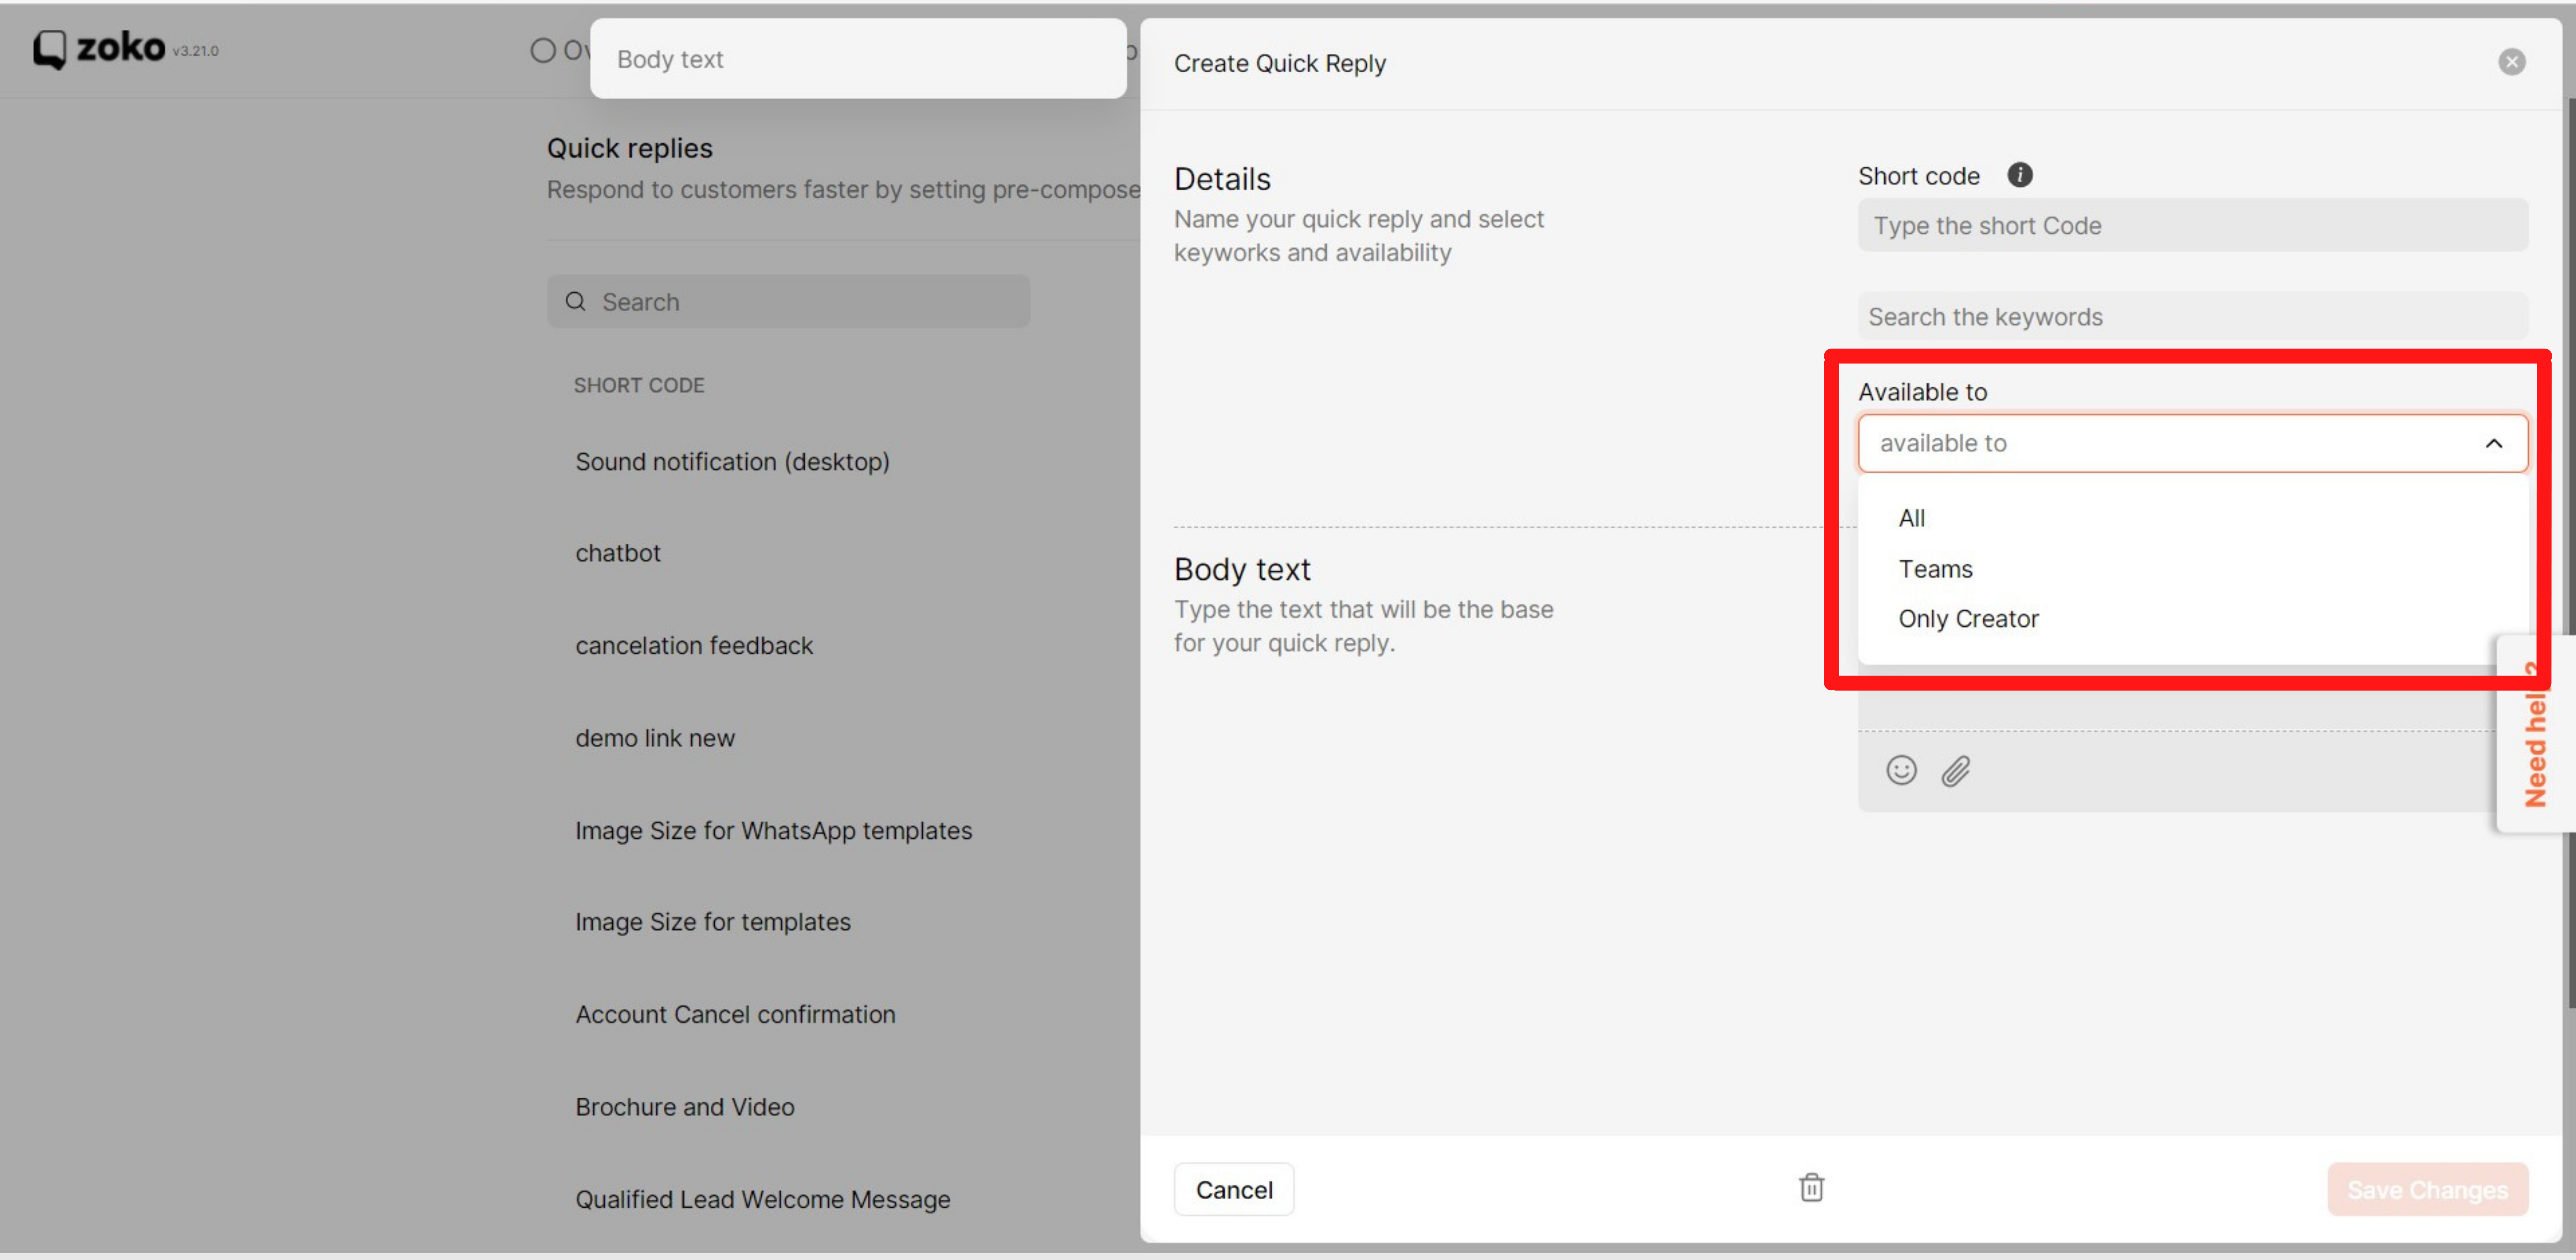This screenshot has width=2576, height=1260.
Task: Click the Body text tooltip box
Action: [858, 58]
